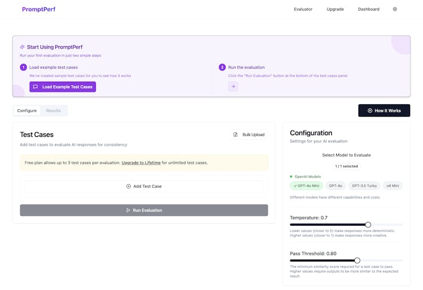Click the 'Temperature: 0.7' label

[x=309, y=217]
